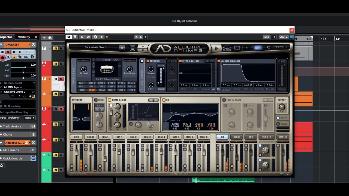
Task: Open the Addictive Drums preset browser icon
Action: click(x=122, y=48)
